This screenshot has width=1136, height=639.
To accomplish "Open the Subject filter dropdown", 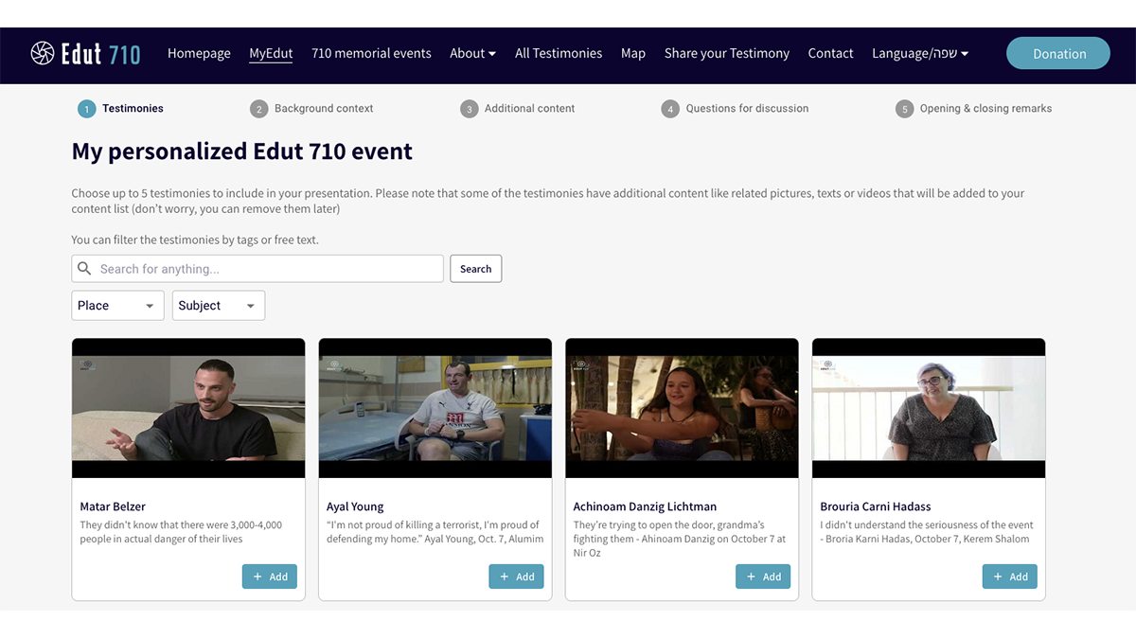I will [x=218, y=305].
